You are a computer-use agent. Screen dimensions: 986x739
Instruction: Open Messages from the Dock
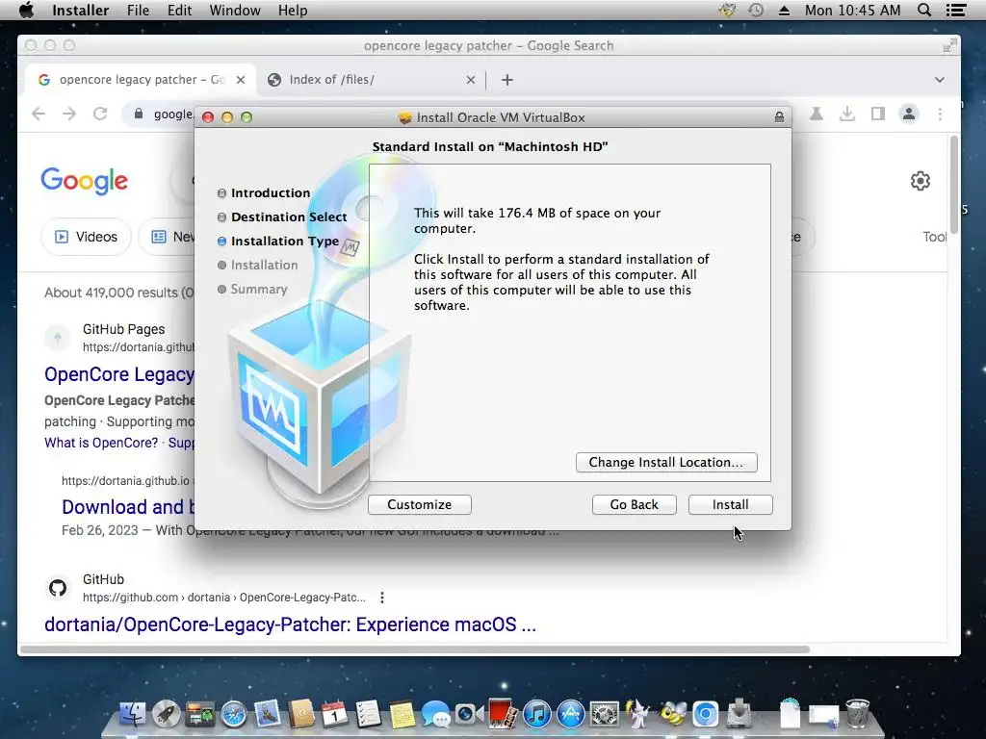click(x=436, y=714)
